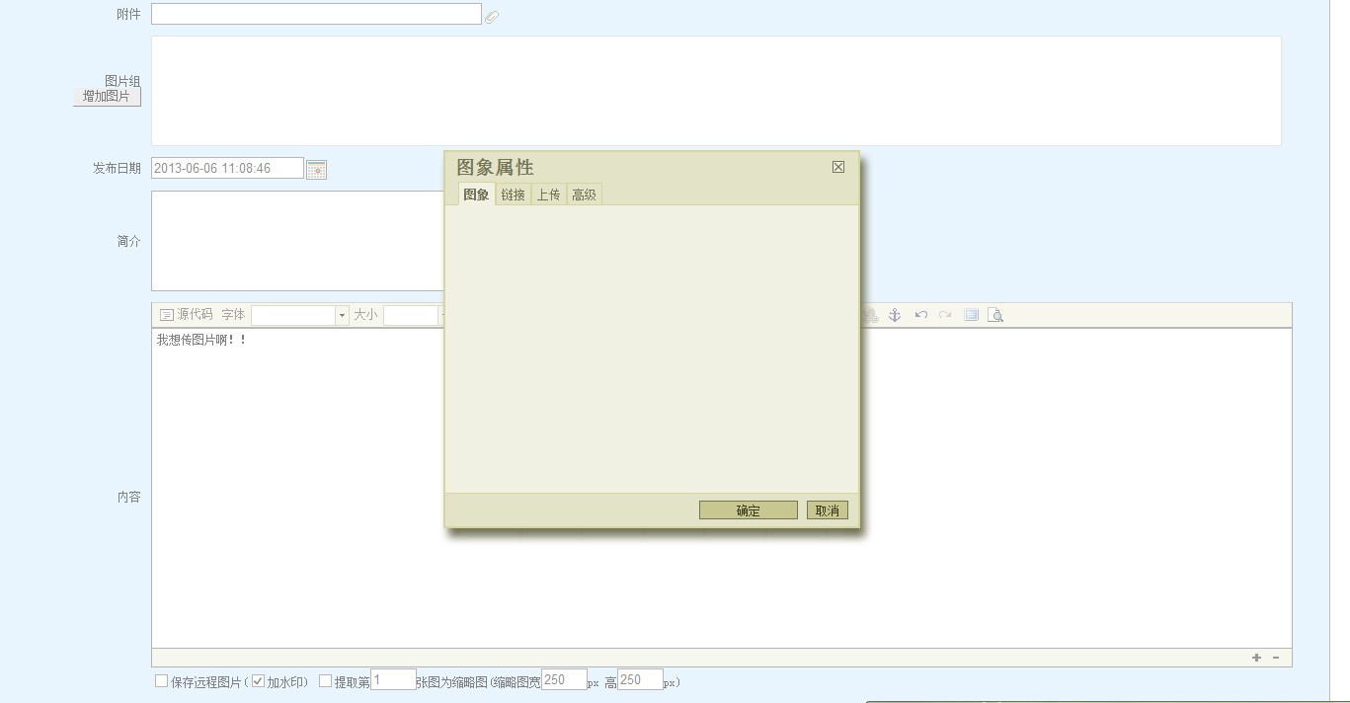
Task: Enable the 保存远程图片 checkbox
Action: click(162, 681)
